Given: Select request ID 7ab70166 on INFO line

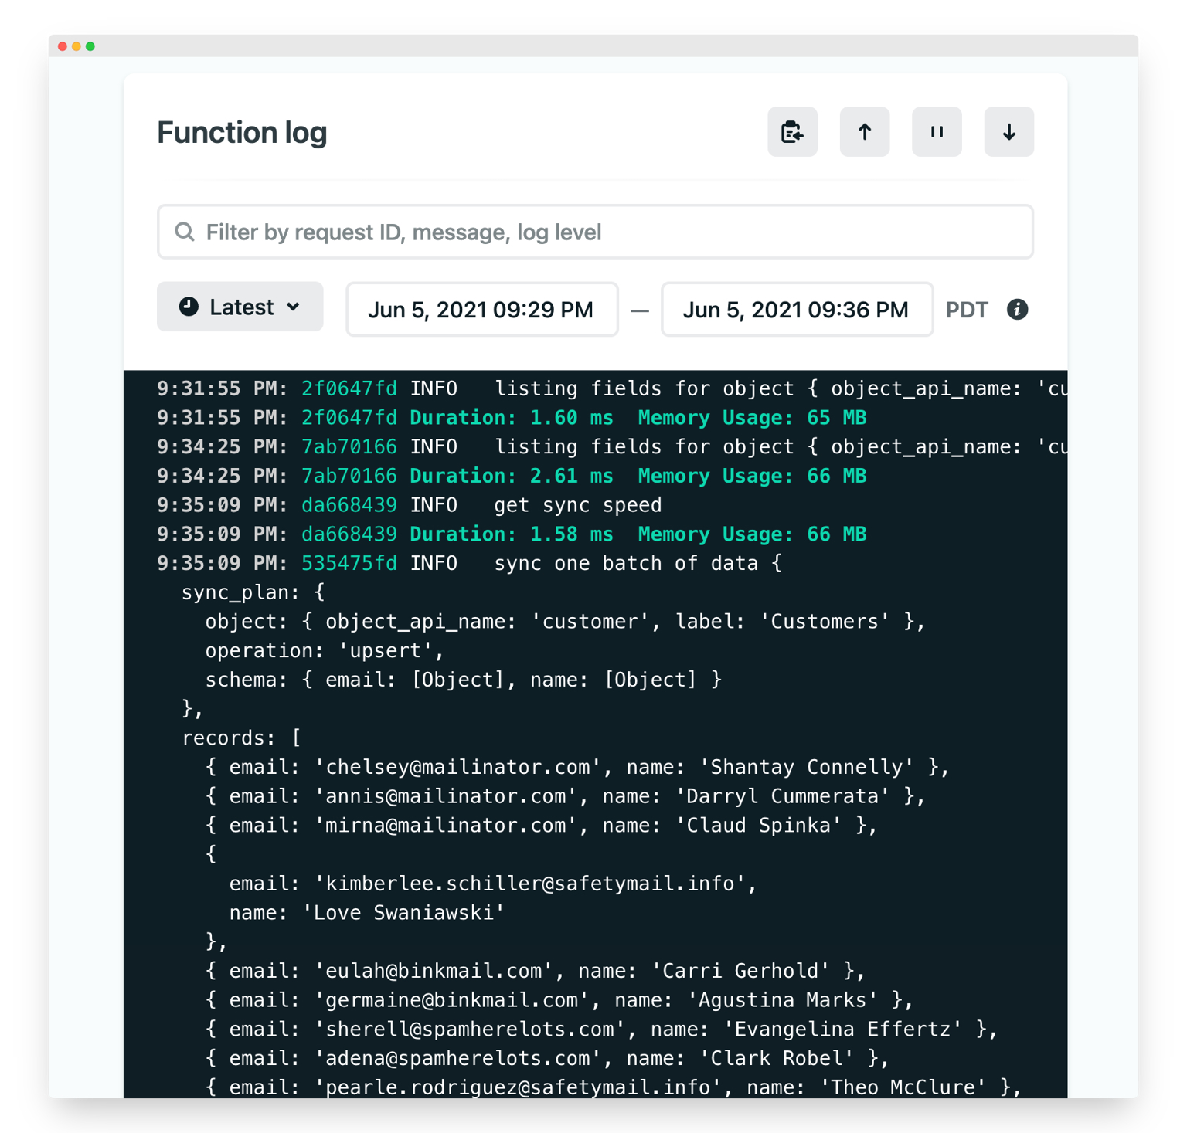Looking at the screenshot, I should pyautogui.click(x=349, y=447).
